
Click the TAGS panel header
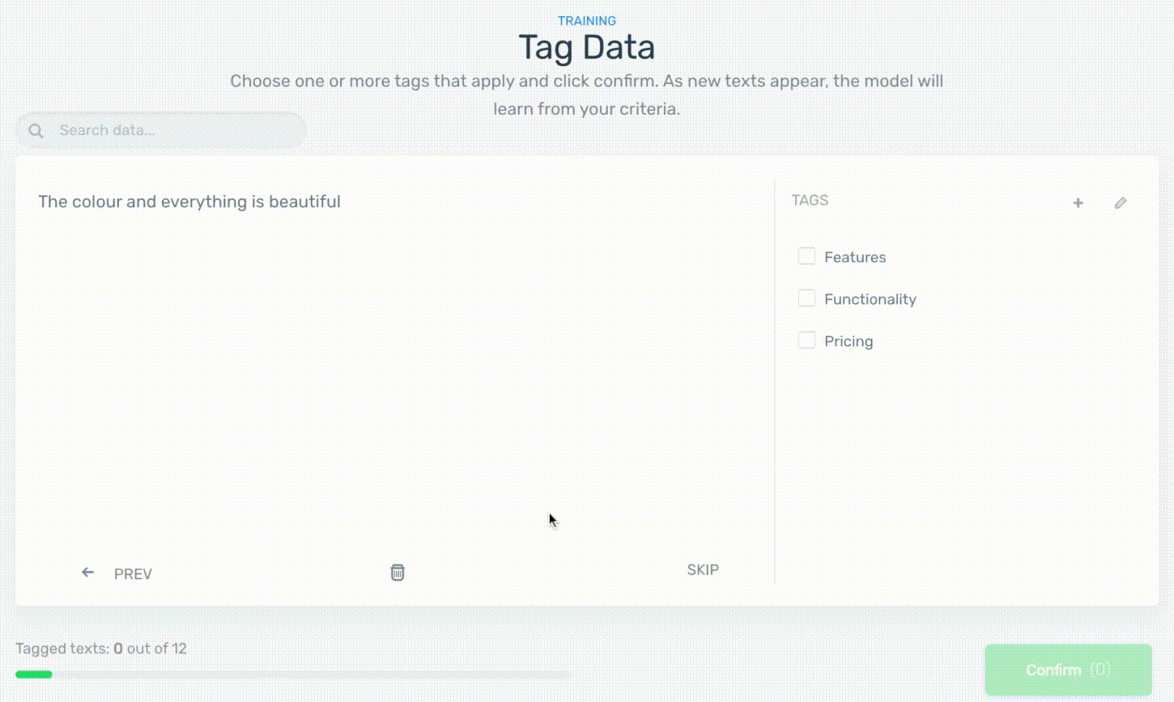pos(810,201)
